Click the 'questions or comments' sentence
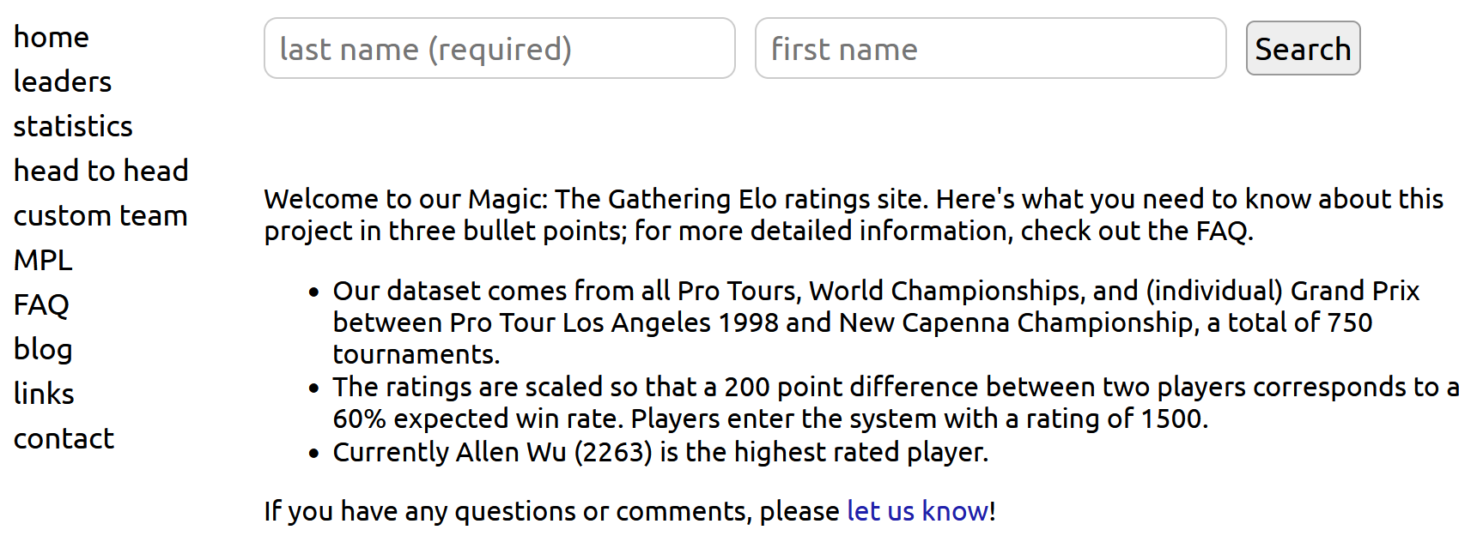This screenshot has width=1483, height=548. 629,512
